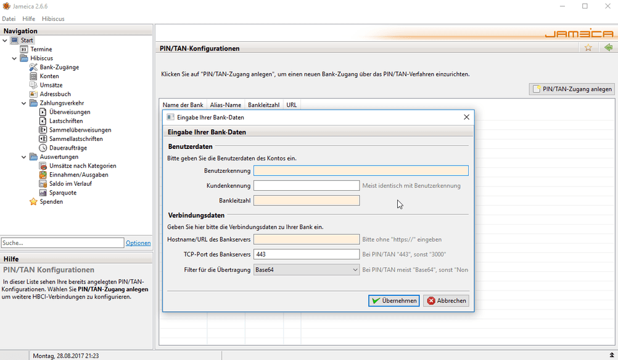Select Sparquote in the navigation tree
Viewport: 618px width, 360px height.
(63, 193)
